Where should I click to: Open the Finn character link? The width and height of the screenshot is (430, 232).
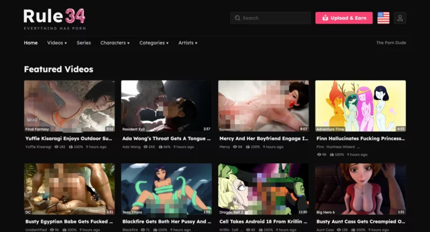pyautogui.click(x=320, y=147)
